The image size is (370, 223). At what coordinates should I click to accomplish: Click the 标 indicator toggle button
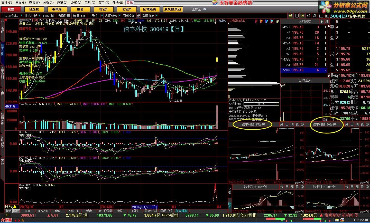290,16
